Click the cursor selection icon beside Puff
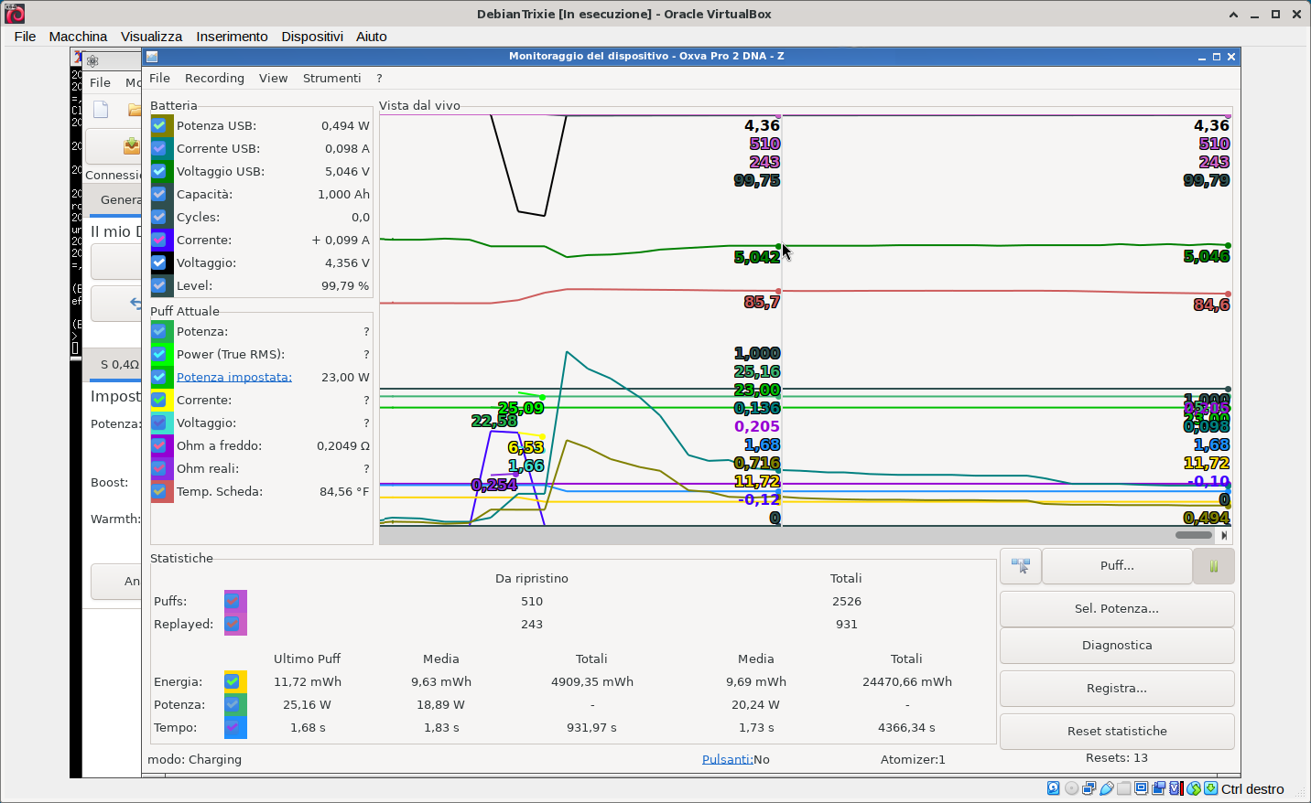 pyautogui.click(x=1021, y=566)
